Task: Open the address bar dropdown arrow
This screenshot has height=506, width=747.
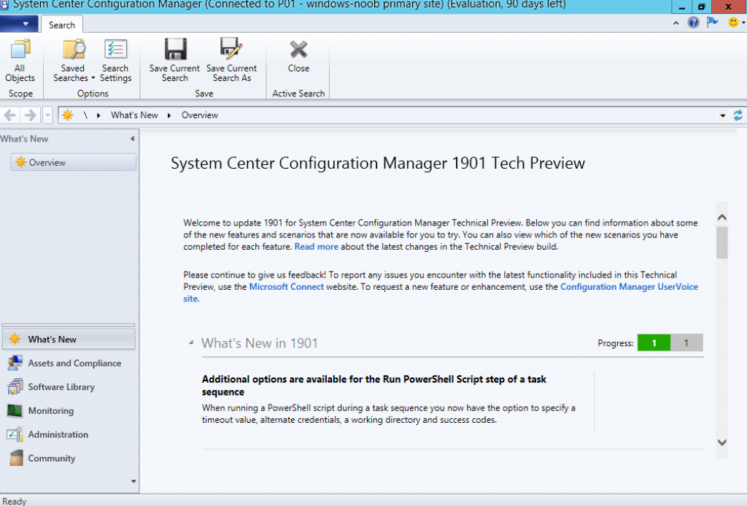Action: pos(723,115)
